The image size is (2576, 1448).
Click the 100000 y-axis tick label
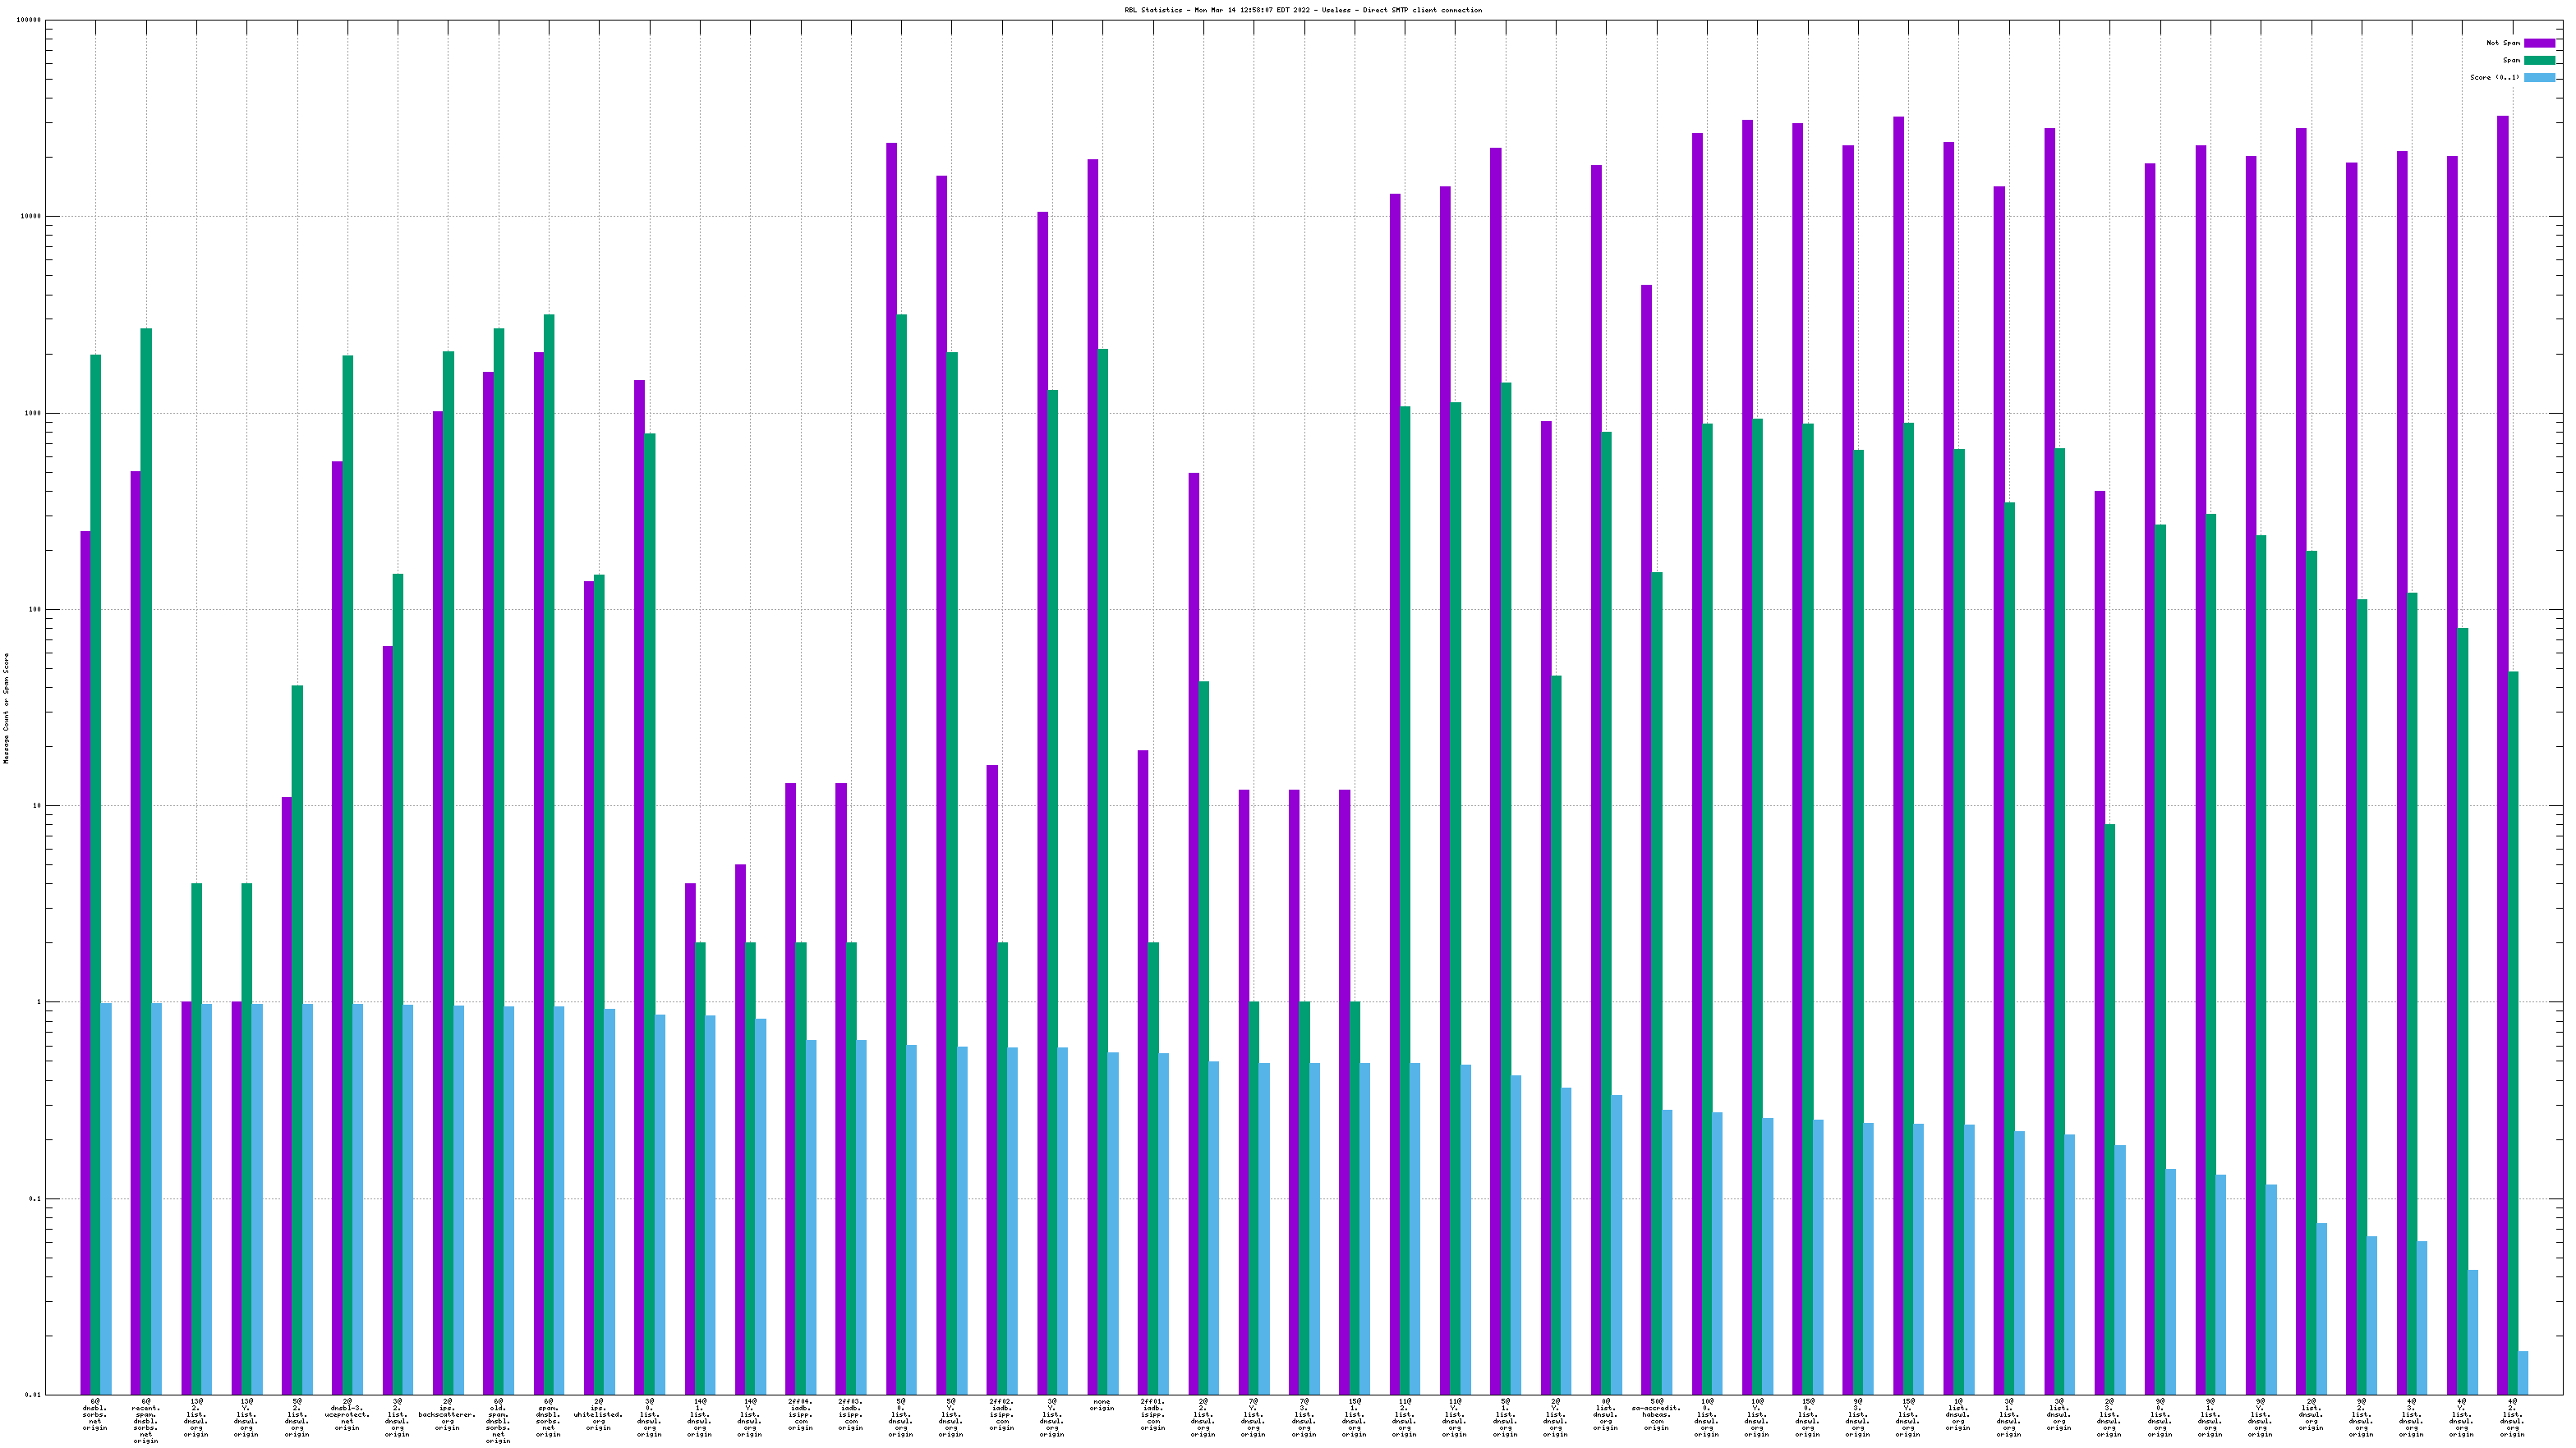point(29,20)
